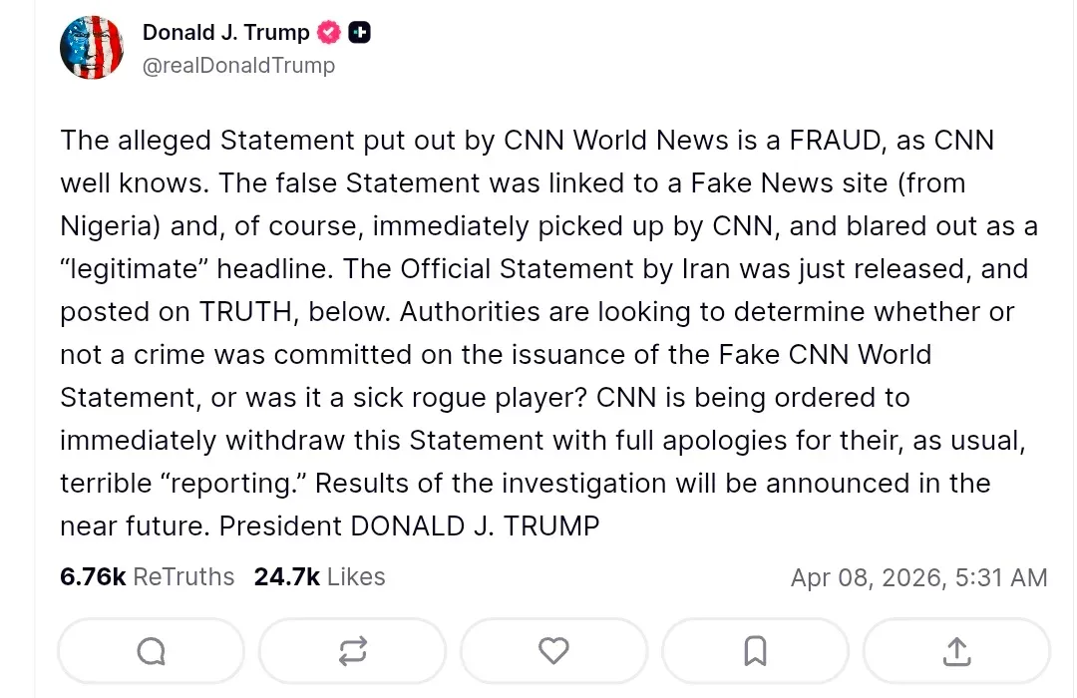Viewport: 1077px width, 698px height.
Task: Open Trump's profile picture
Action: point(92,46)
